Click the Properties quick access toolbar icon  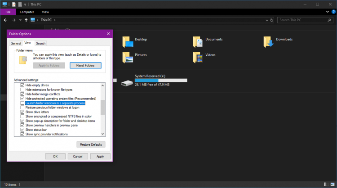click(x=14, y=4)
